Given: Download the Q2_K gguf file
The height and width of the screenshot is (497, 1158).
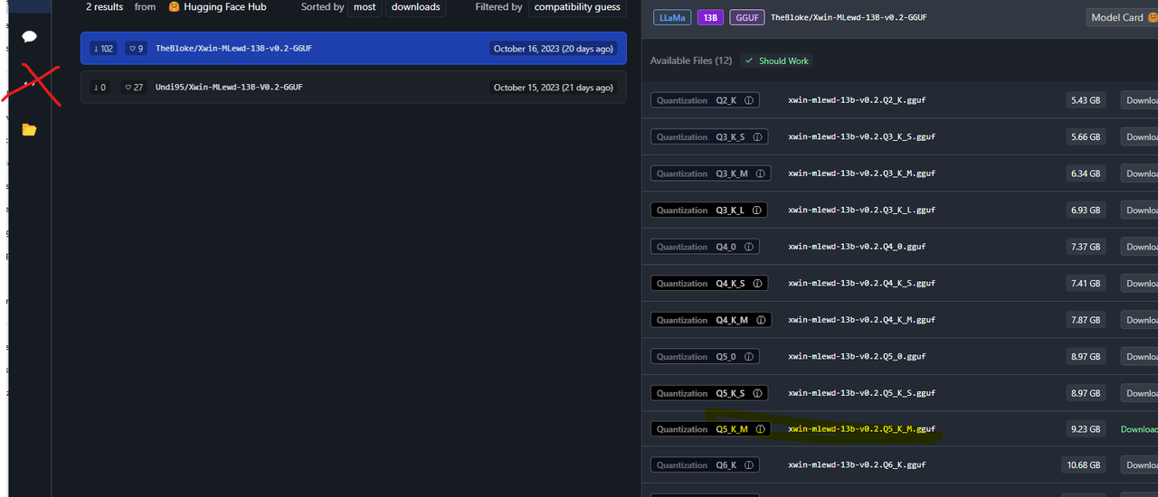Looking at the screenshot, I should [1140, 100].
